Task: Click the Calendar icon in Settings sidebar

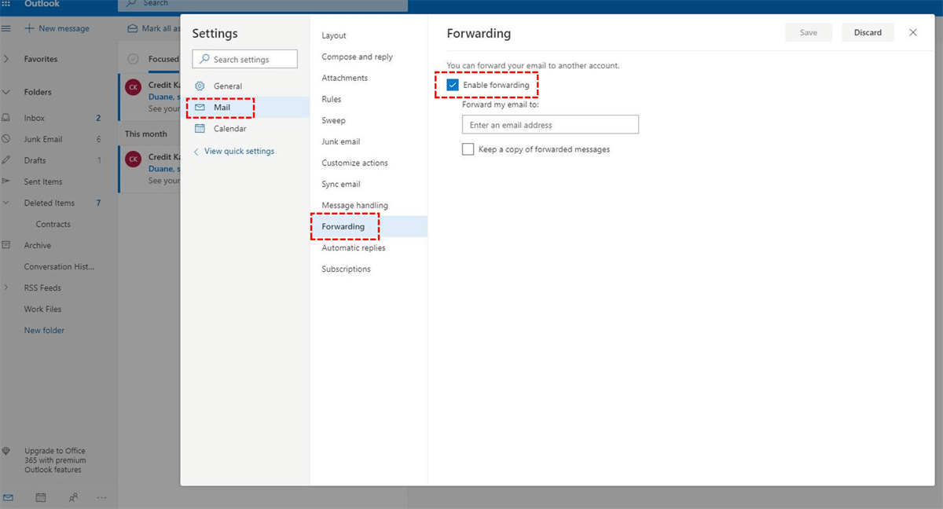Action: [200, 129]
